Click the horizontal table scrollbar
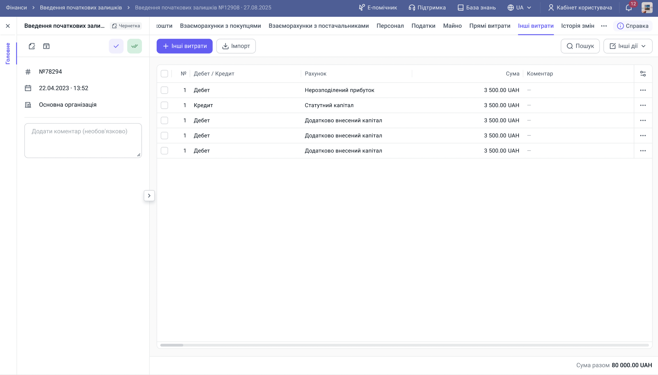Viewport: 658px width, 375px height. pos(172,345)
